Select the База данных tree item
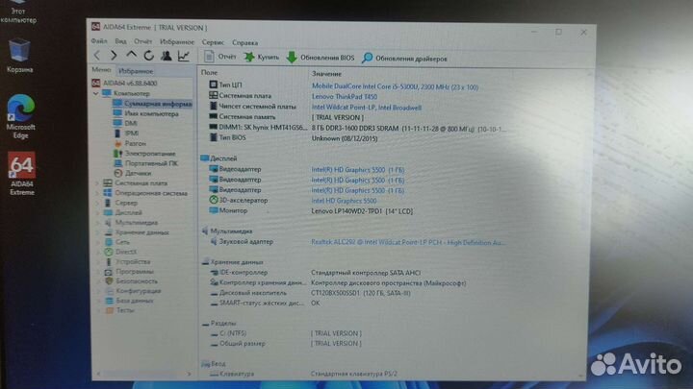 click(x=129, y=301)
